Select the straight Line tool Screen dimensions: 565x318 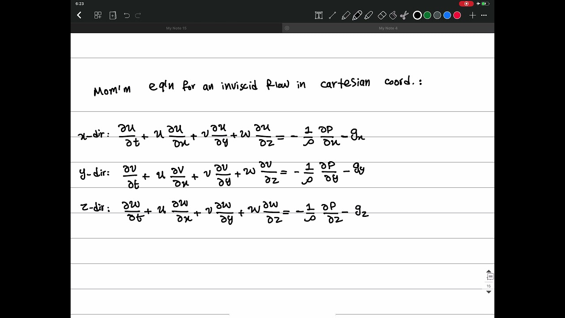332,15
